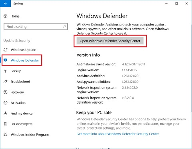Image resolution: width=192 pixels, height=149 pixels.
Task: Click the Backup upload arrow icon
Action: point(6,71)
